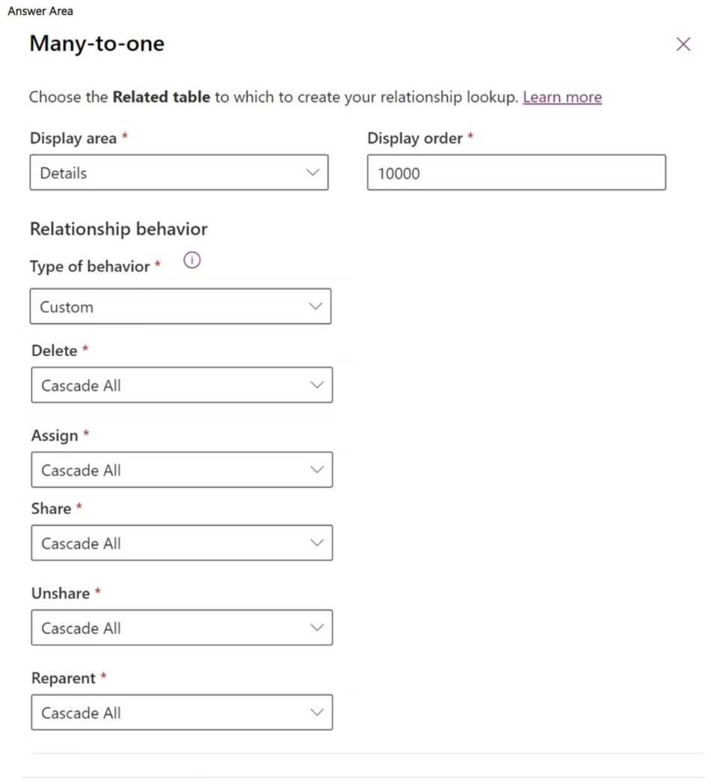The height and width of the screenshot is (784, 711).
Task: Click the chevron arrow in Display area field
Action: [313, 173]
